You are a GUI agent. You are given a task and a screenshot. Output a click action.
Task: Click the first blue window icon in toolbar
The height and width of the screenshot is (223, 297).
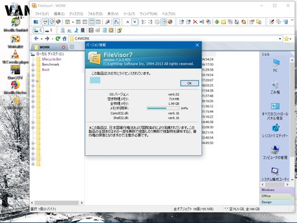[x=36, y=22]
